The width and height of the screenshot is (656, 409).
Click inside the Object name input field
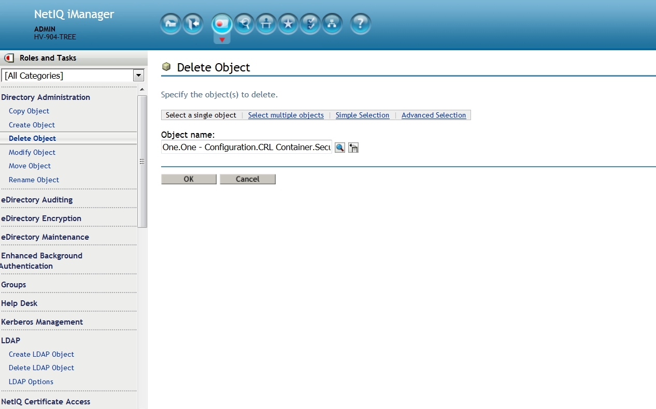(x=247, y=148)
